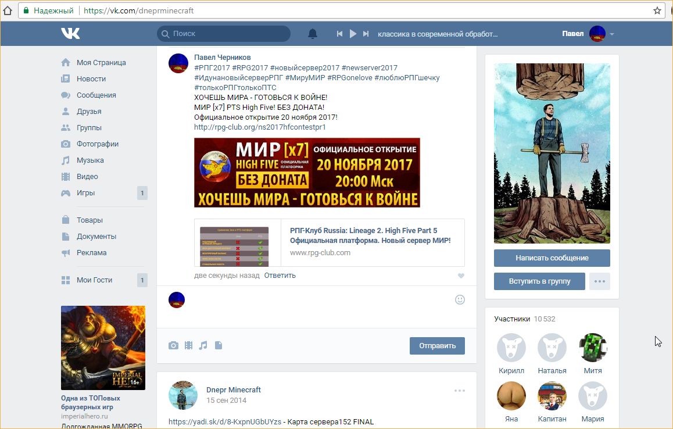Click hashtag #РПГ2017
This screenshot has height=429, width=673.
(212, 68)
